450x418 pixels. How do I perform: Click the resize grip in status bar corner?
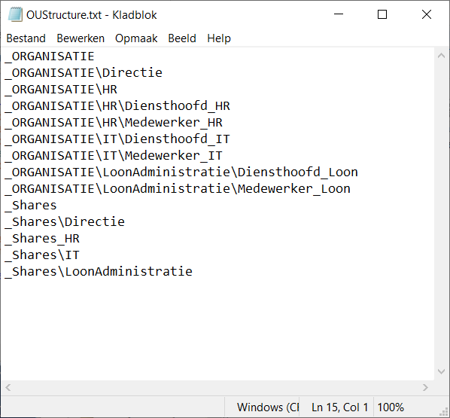[x=444, y=412]
